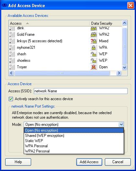The width and height of the screenshot is (136, 171).
Task: Choose Open (No encryption) mode option
Action: point(74,130)
